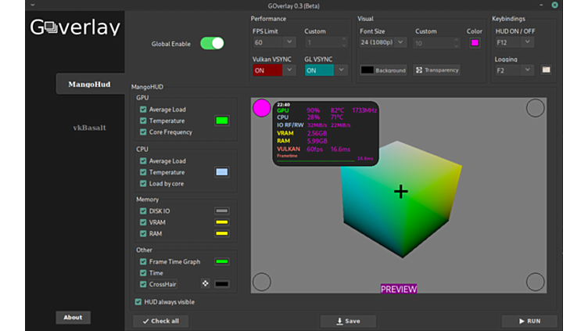Screen dimensions: 588x331
Task: Select the top-left HUD position circle
Action: point(262,108)
